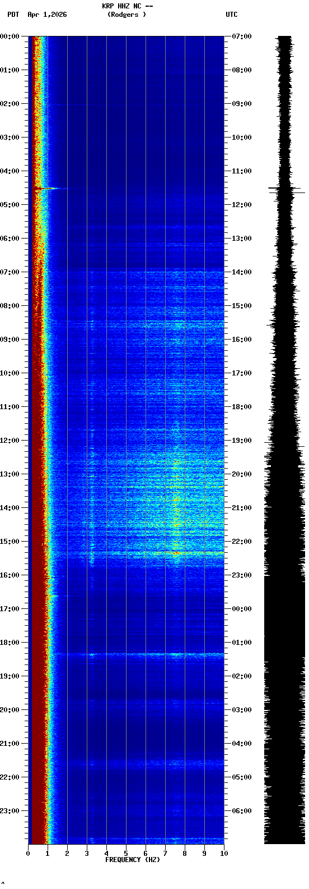Click the PDT time label "16:00"

(x=10, y=575)
